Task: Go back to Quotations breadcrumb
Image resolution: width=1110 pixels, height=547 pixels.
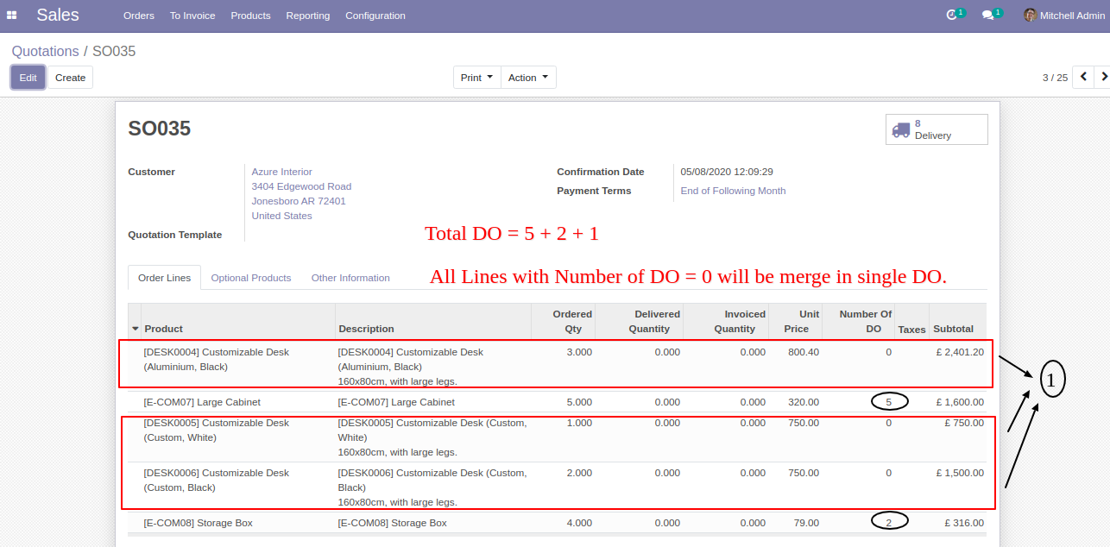Action: (45, 52)
